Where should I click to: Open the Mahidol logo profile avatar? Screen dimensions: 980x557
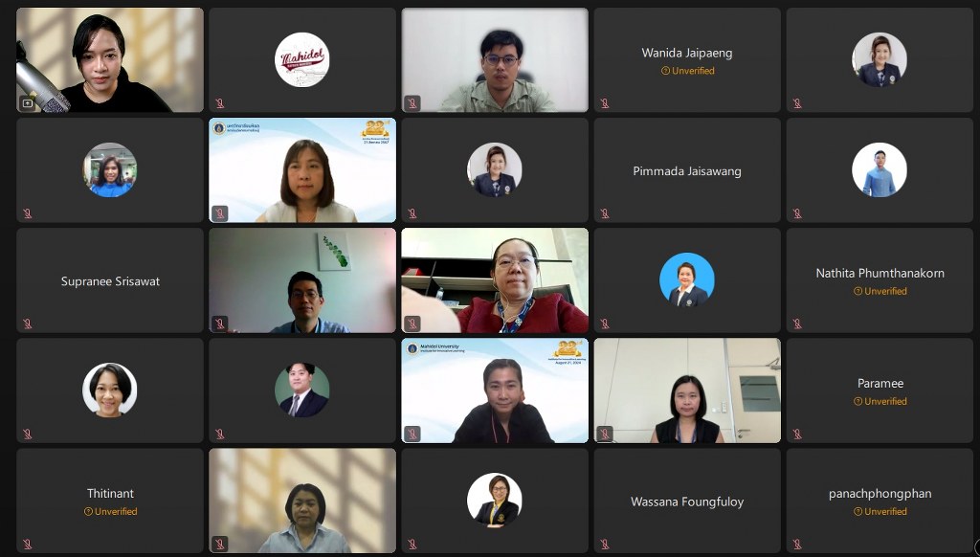(301, 59)
